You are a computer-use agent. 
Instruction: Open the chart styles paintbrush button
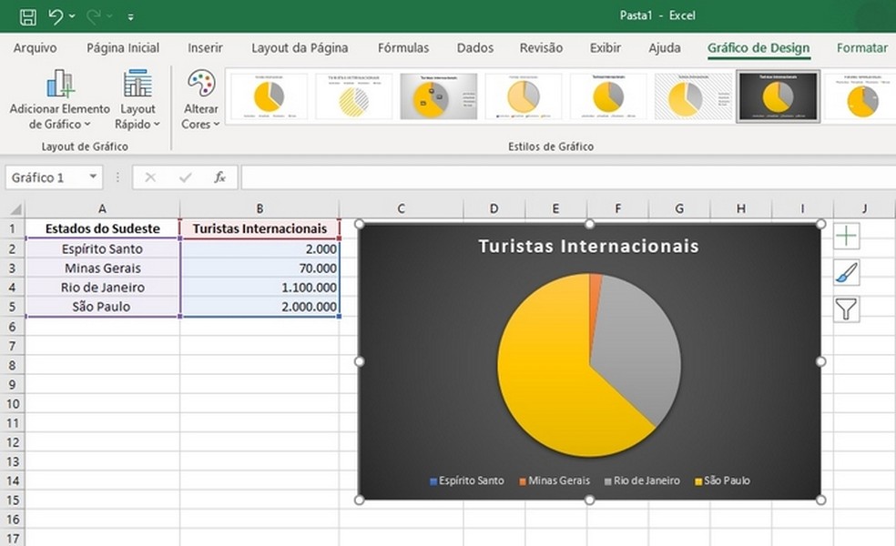846,273
